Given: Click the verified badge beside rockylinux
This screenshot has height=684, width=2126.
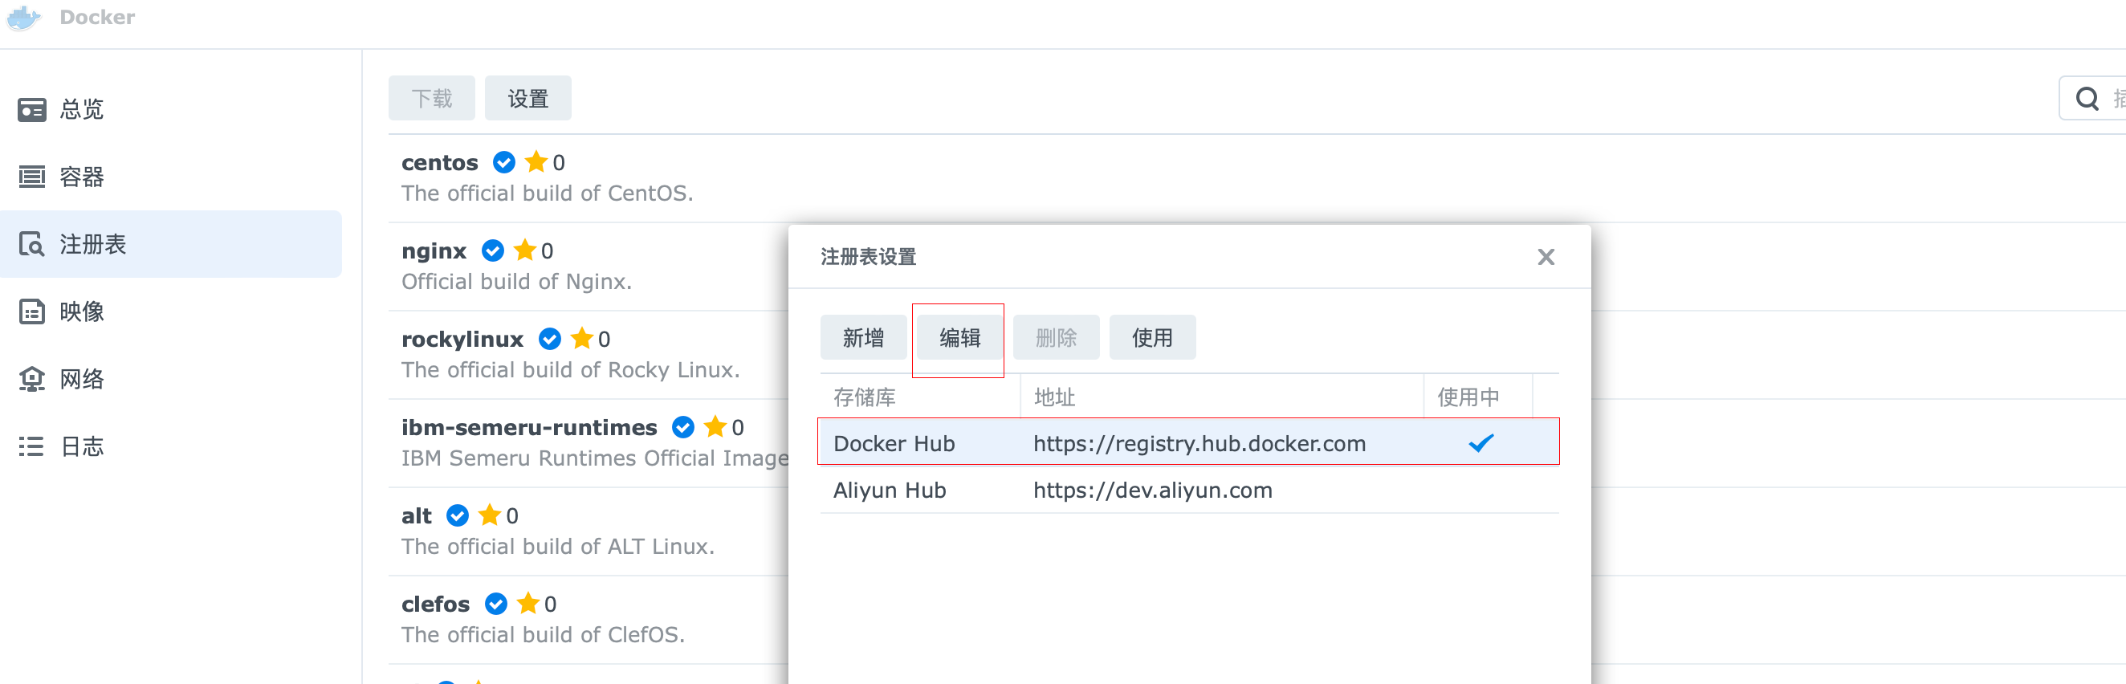Looking at the screenshot, I should [x=550, y=339].
